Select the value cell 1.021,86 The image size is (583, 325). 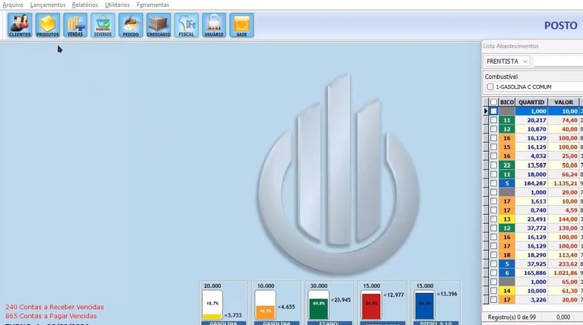pos(564,273)
